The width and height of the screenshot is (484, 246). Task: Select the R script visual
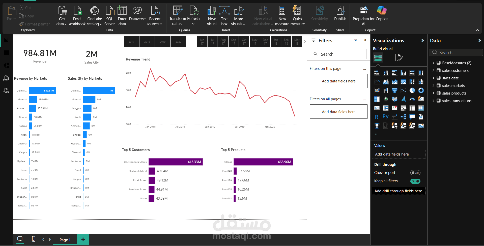click(x=377, y=117)
